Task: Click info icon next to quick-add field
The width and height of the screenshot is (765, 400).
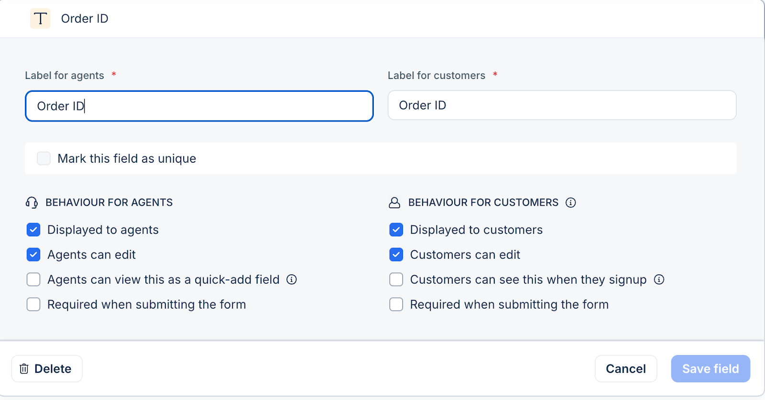Action: click(x=292, y=279)
